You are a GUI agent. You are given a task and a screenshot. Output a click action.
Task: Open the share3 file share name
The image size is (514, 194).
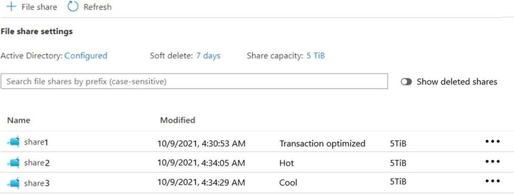coord(37,183)
